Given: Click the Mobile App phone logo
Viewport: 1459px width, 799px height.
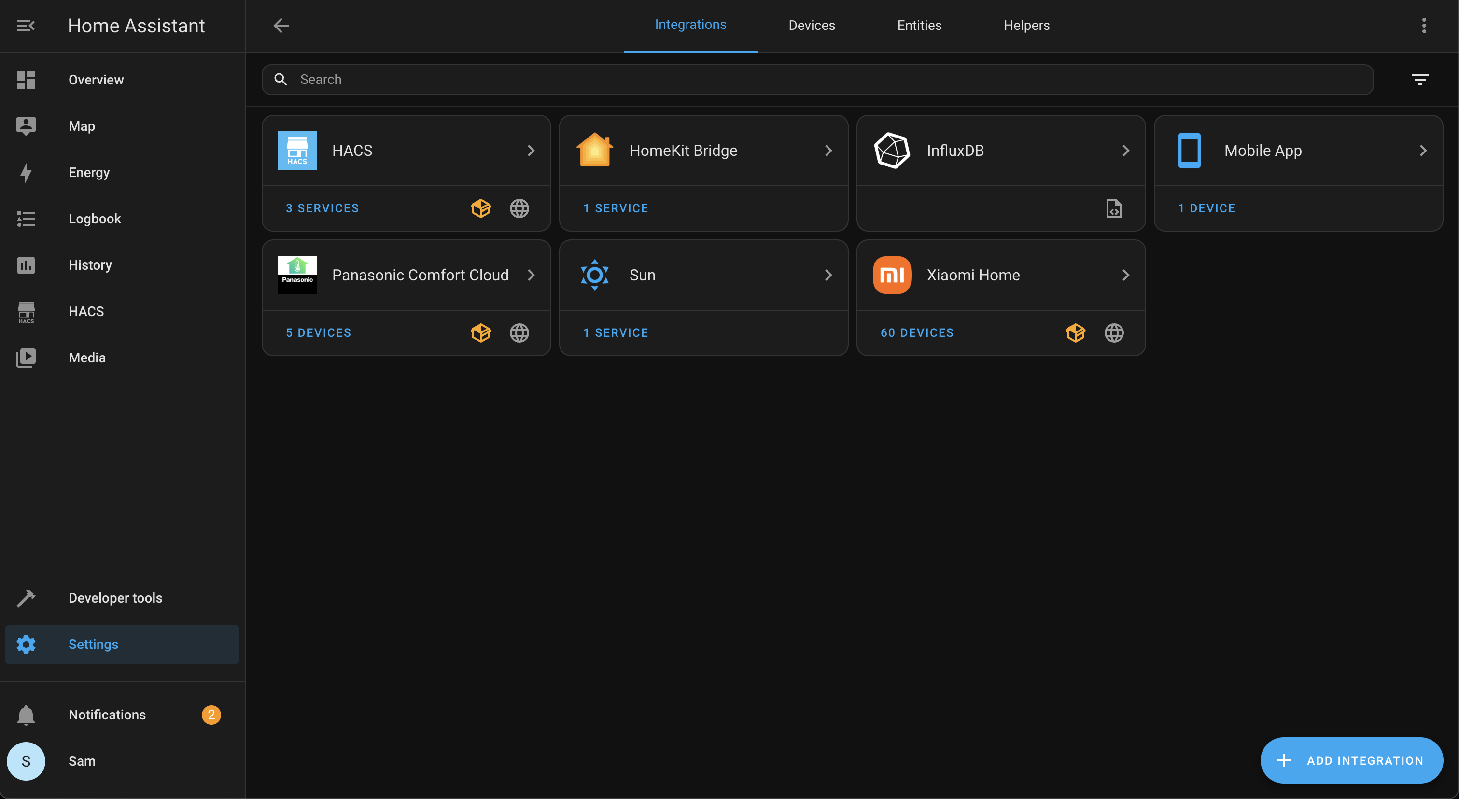Looking at the screenshot, I should pos(1190,151).
